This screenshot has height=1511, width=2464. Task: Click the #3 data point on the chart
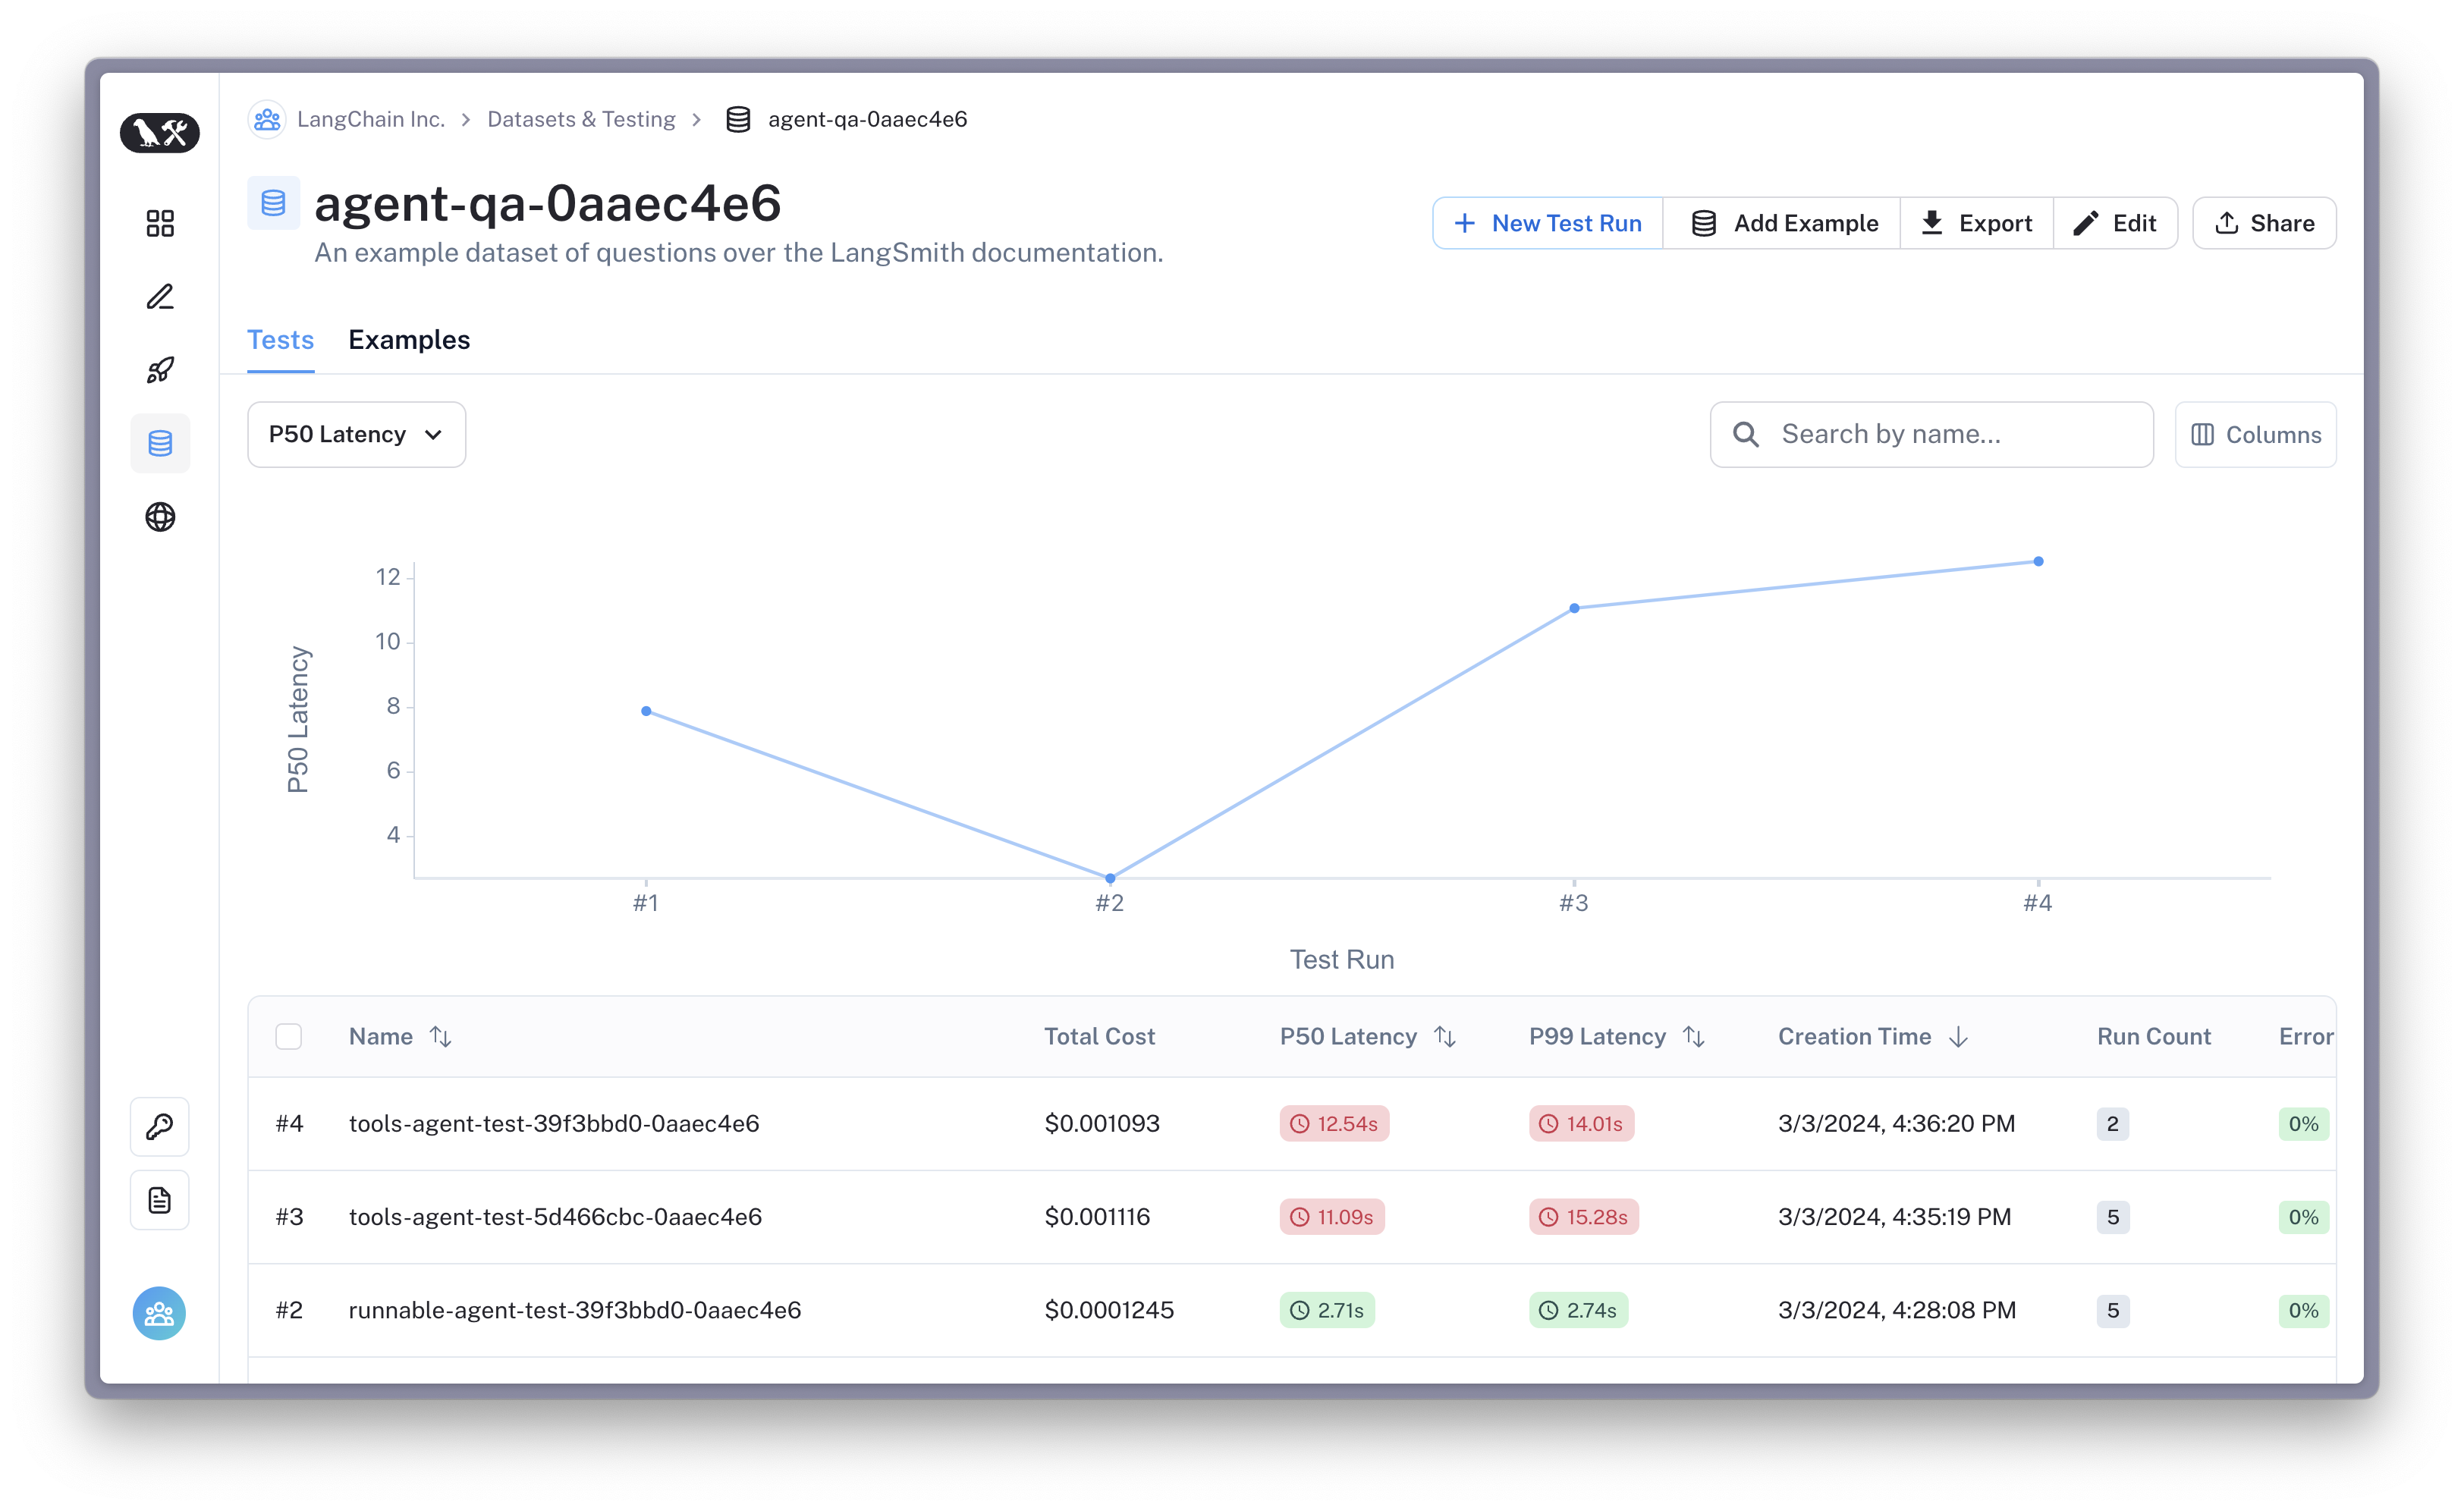point(1574,608)
